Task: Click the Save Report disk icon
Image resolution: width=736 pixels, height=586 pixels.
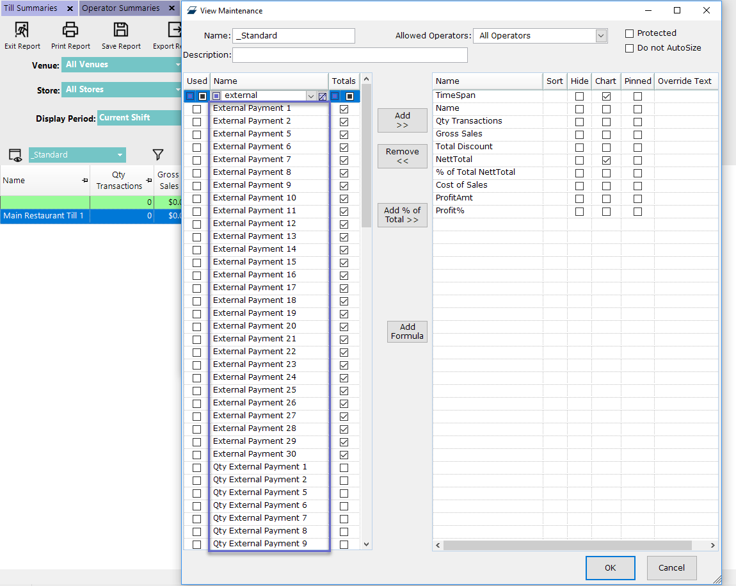Action: click(x=121, y=30)
